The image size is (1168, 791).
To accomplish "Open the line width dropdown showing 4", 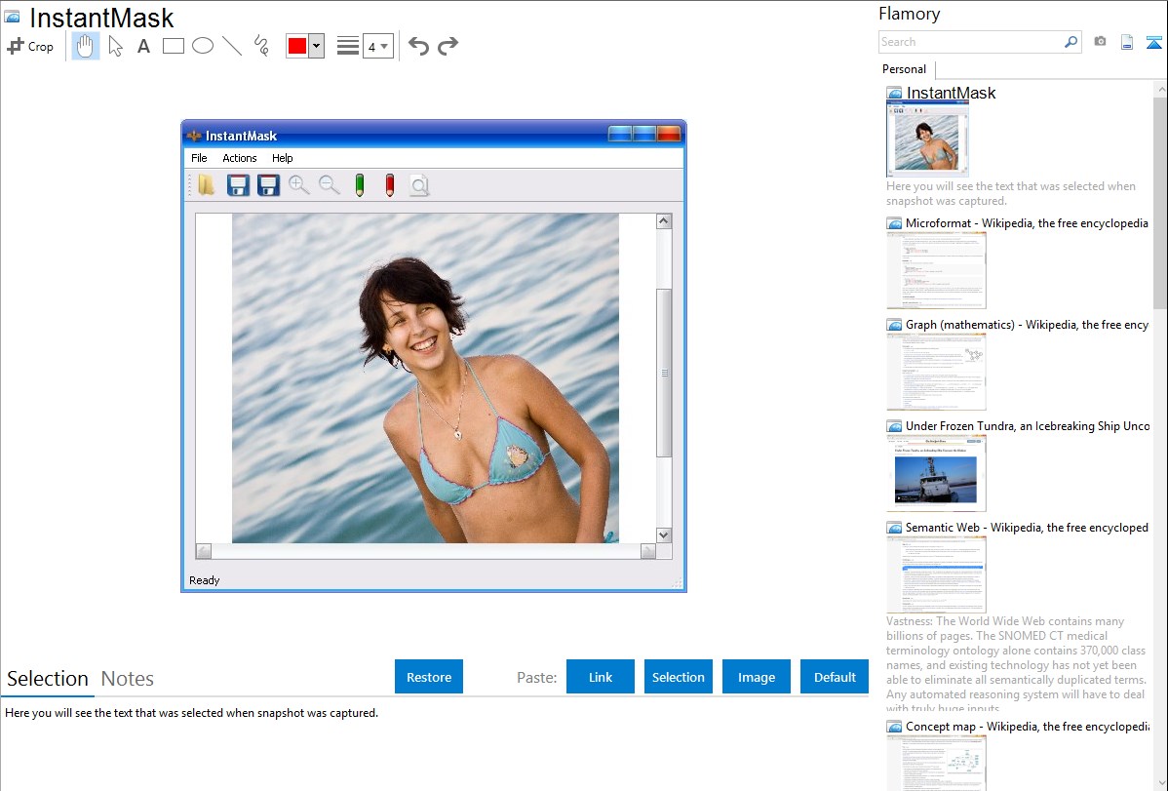I will pyautogui.click(x=377, y=46).
